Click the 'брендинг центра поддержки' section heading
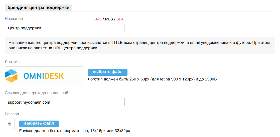 pos(38,7)
